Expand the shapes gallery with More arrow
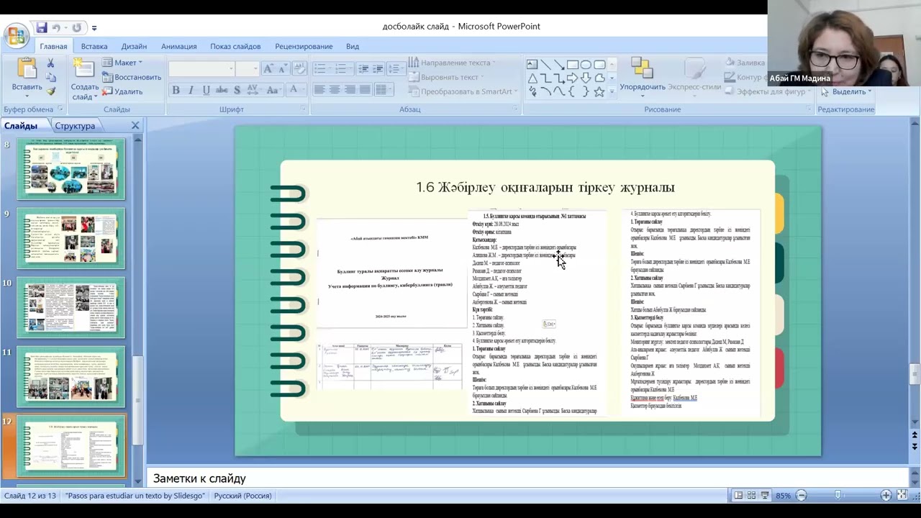Screen dimensions: 921x518 (612, 91)
